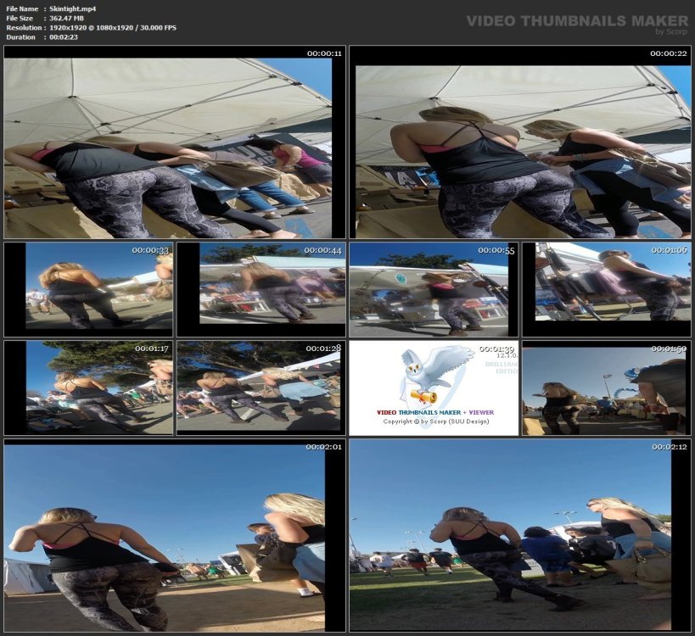695x636 pixels.
Task: Pick the thumbnail at 00:01:28
Action: (261, 388)
